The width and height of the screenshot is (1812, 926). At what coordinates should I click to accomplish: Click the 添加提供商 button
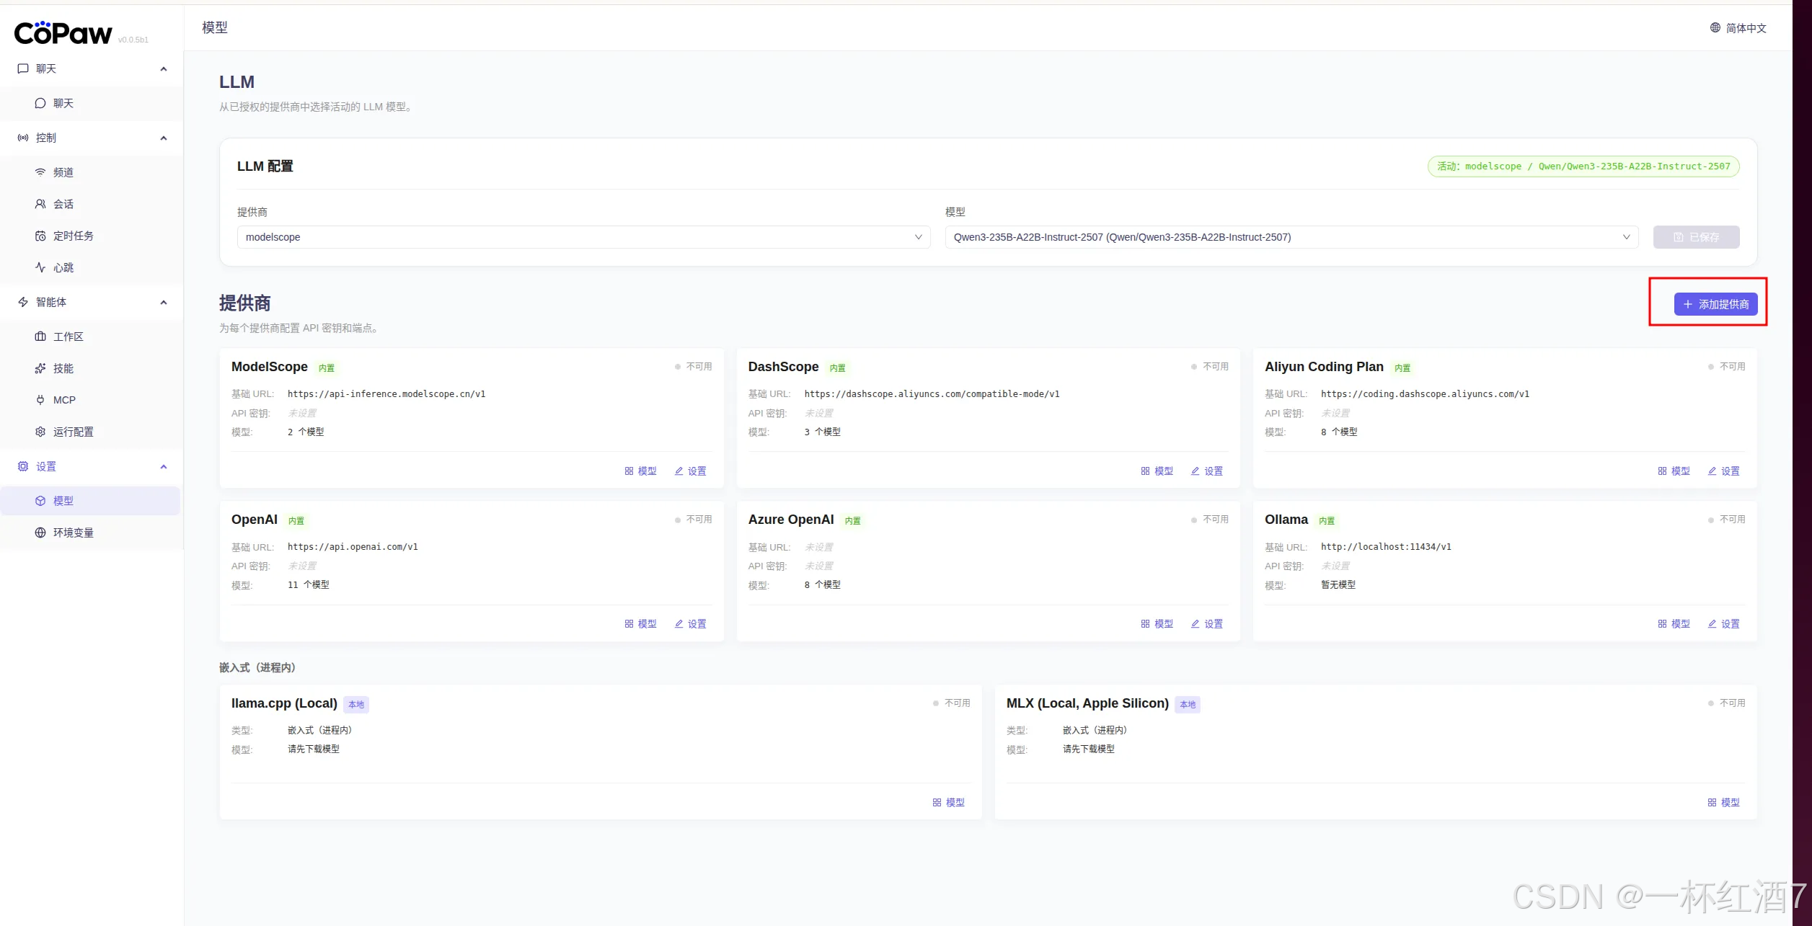[1715, 304]
